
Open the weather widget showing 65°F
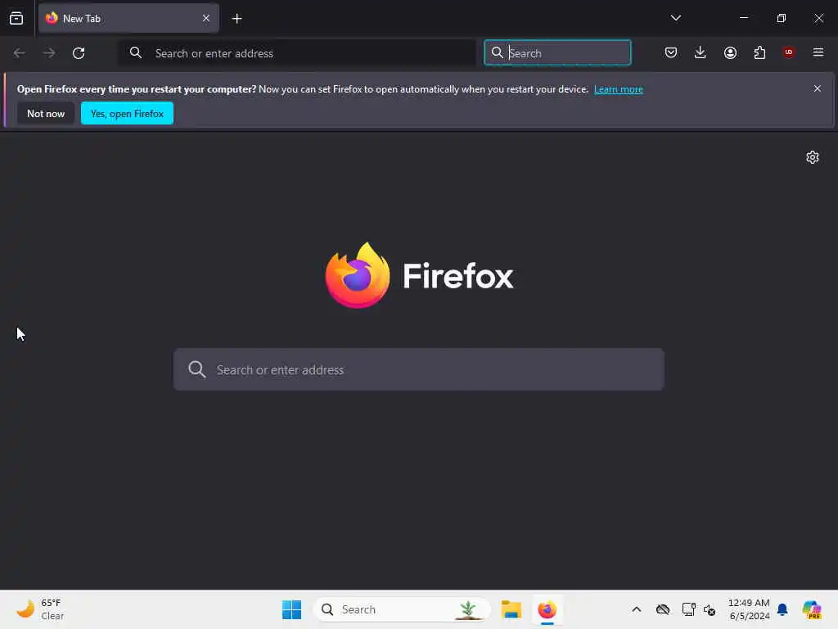[x=41, y=609]
